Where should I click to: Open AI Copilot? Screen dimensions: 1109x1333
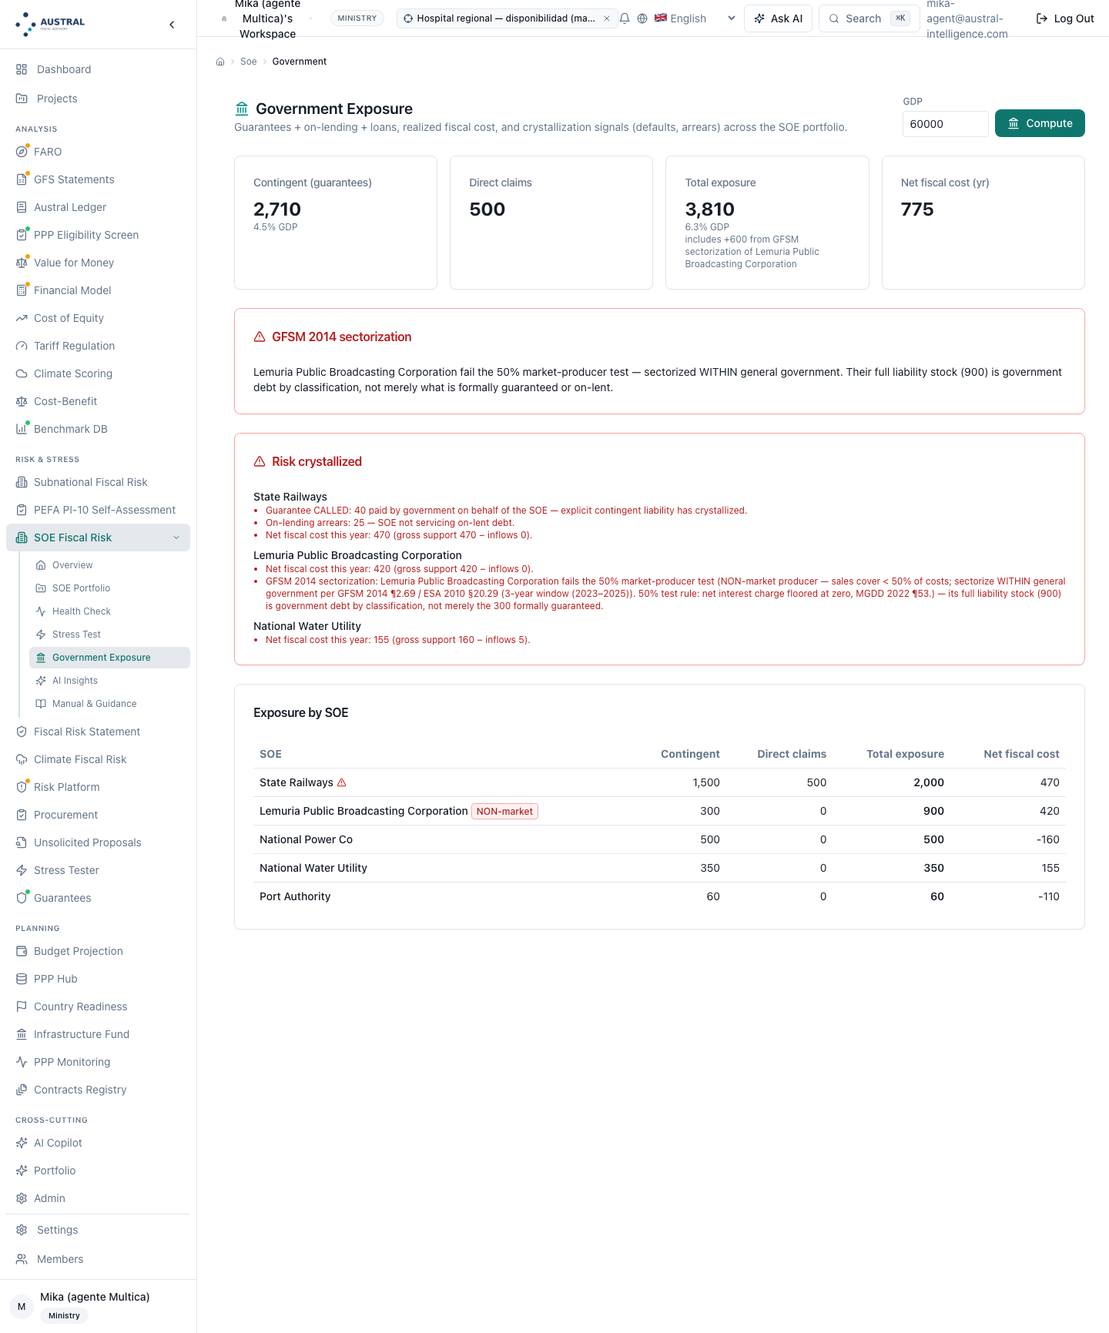(x=98, y=1143)
